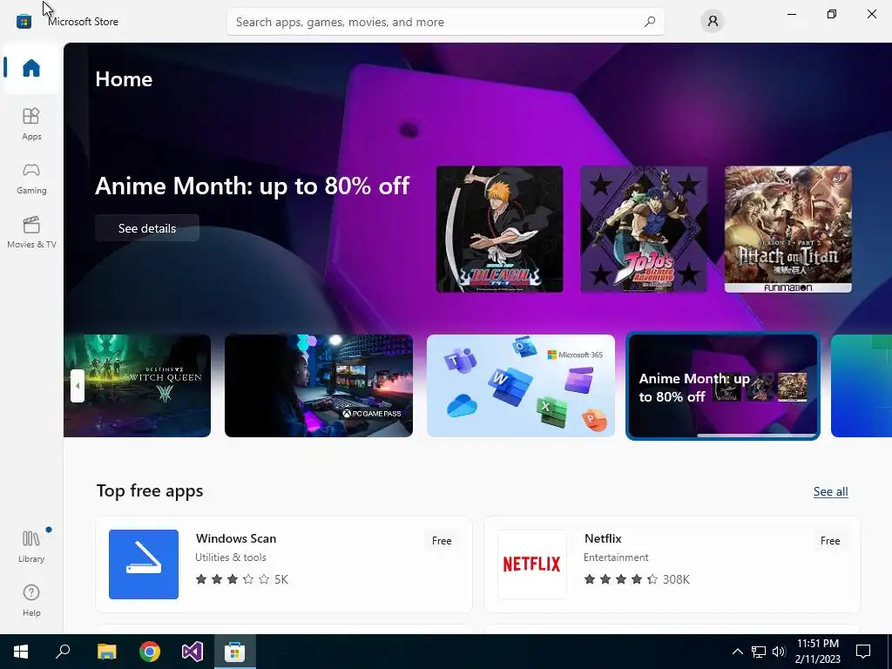Select the Microsoft 365 banner
The image size is (892, 669).
[521, 386]
